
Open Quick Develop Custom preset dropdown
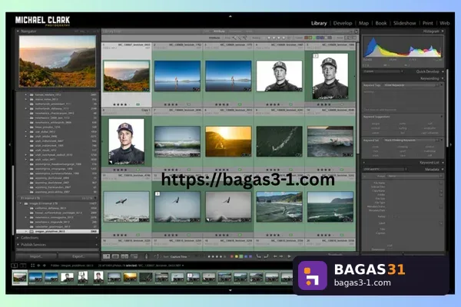click(383, 71)
